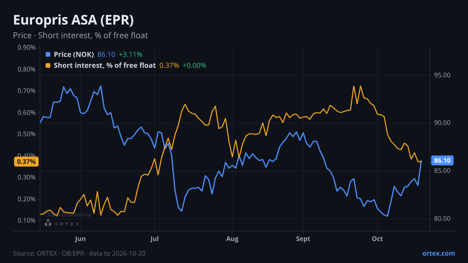Click the +3.11% price change value
Screen dimensions: 468x263
pos(131,55)
